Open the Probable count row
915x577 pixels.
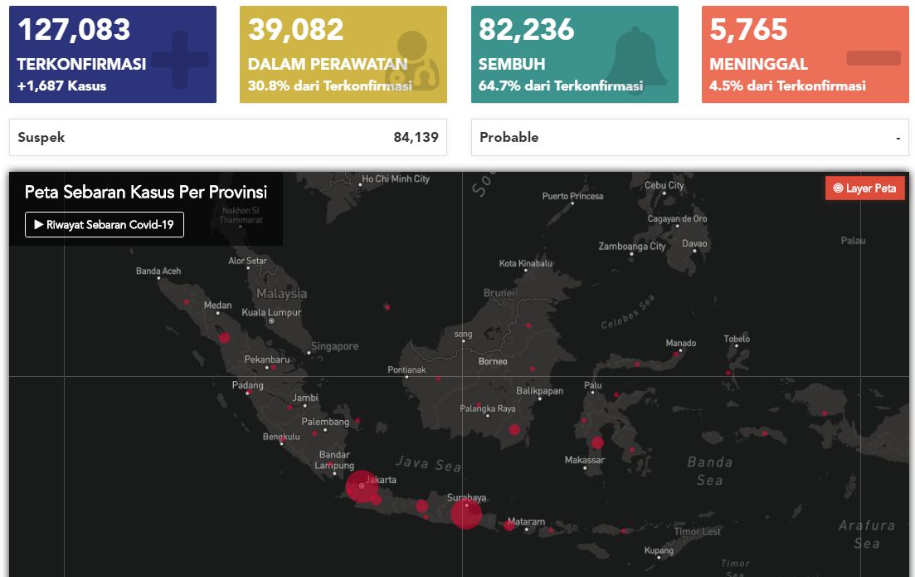click(x=689, y=138)
